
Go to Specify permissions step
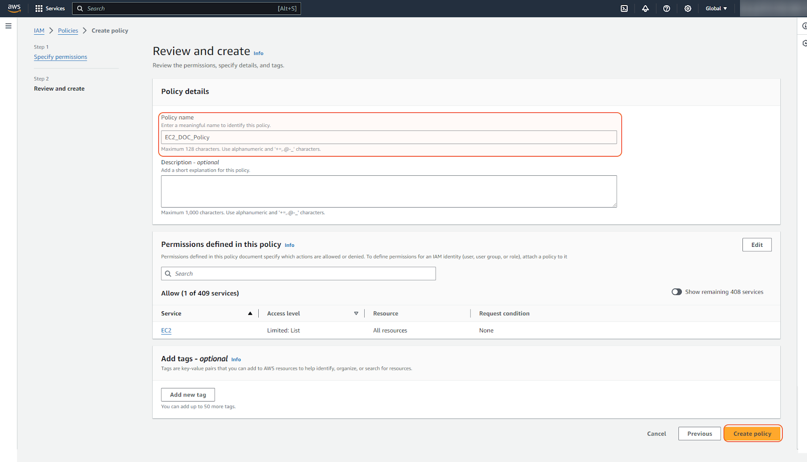(61, 57)
